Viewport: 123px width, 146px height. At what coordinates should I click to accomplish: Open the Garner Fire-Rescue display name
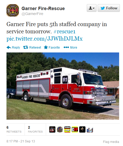click(43, 9)
